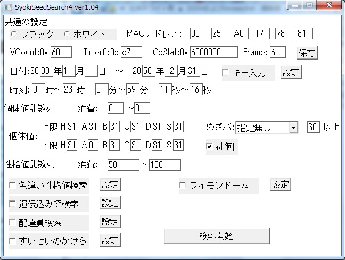Click end seconds field 16

[x=196, y=89]
